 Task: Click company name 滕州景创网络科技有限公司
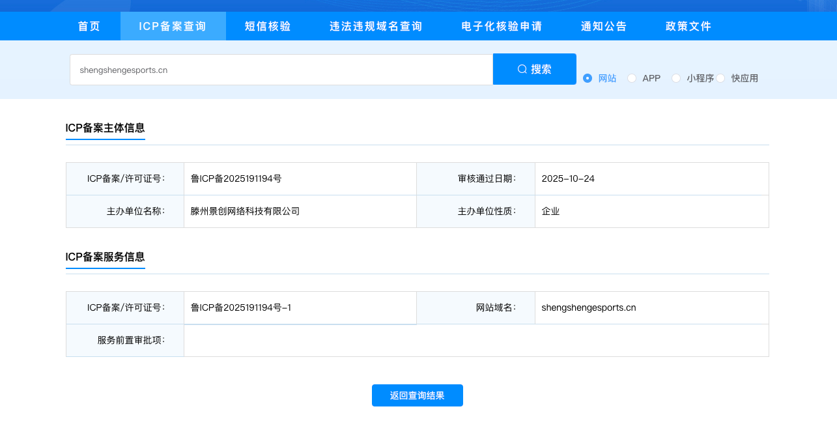pos(245,211)
